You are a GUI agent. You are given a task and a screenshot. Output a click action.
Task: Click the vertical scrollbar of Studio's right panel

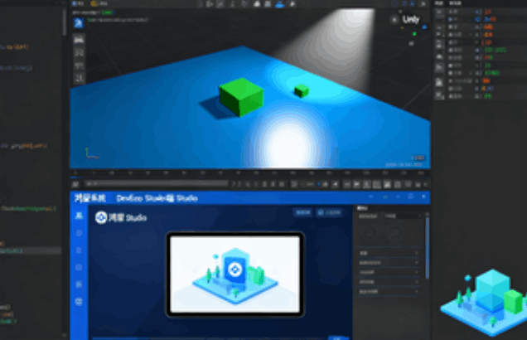pyautogui.click(x=428, y=247)
